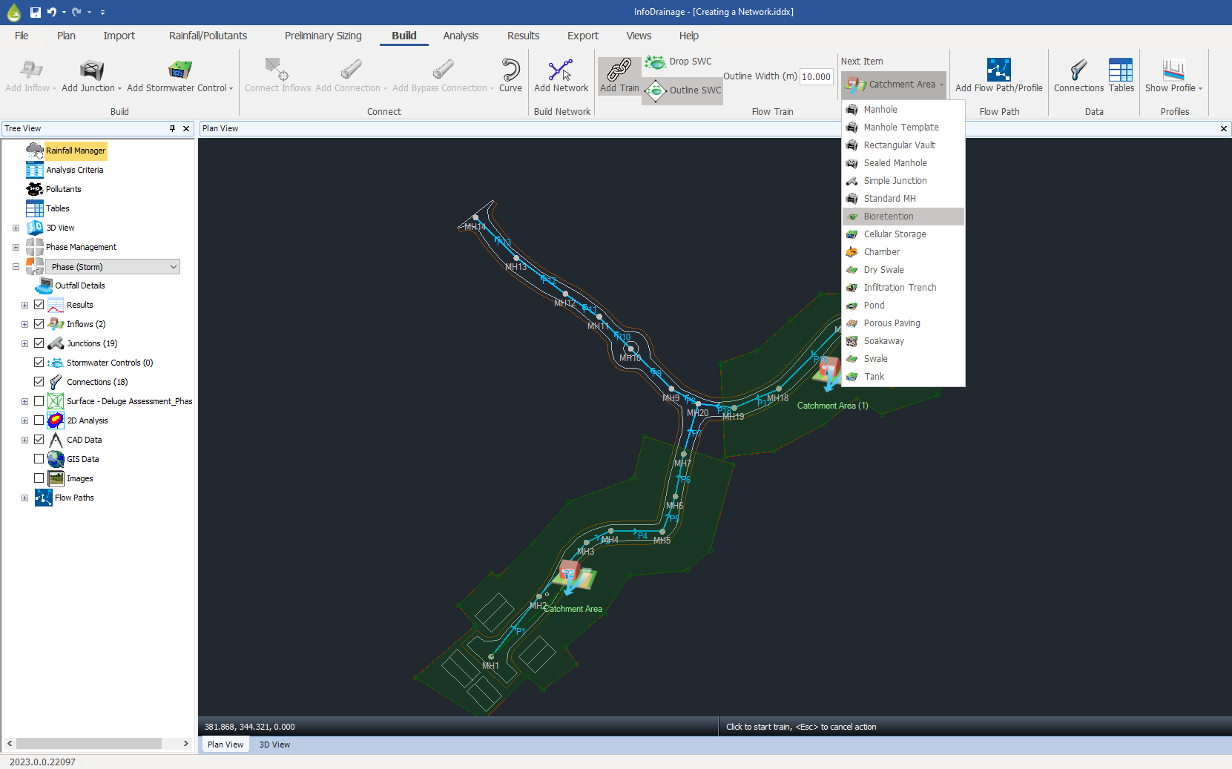Screen dimensions: 1232x769
Task: Click the Drop SWC icon
Action: [x=655, y=62]
